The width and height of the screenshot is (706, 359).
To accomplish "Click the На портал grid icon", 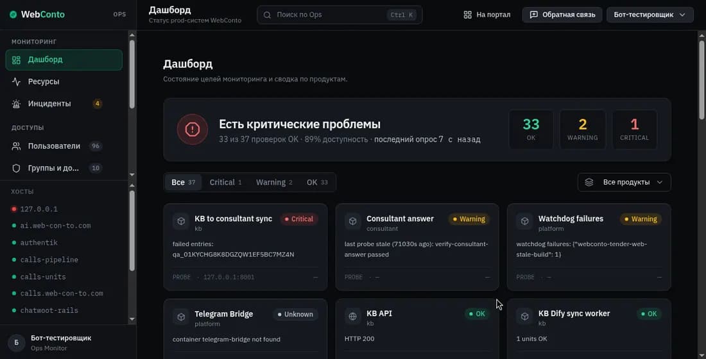I will [x=467, y=15].
